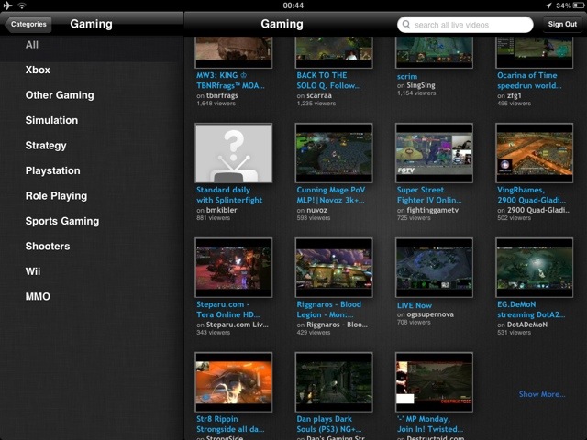Open the Wii category

(92, 271)
